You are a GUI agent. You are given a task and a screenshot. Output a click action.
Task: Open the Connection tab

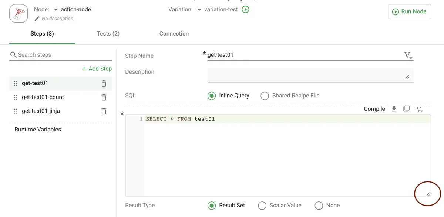[x=174, y=34]
